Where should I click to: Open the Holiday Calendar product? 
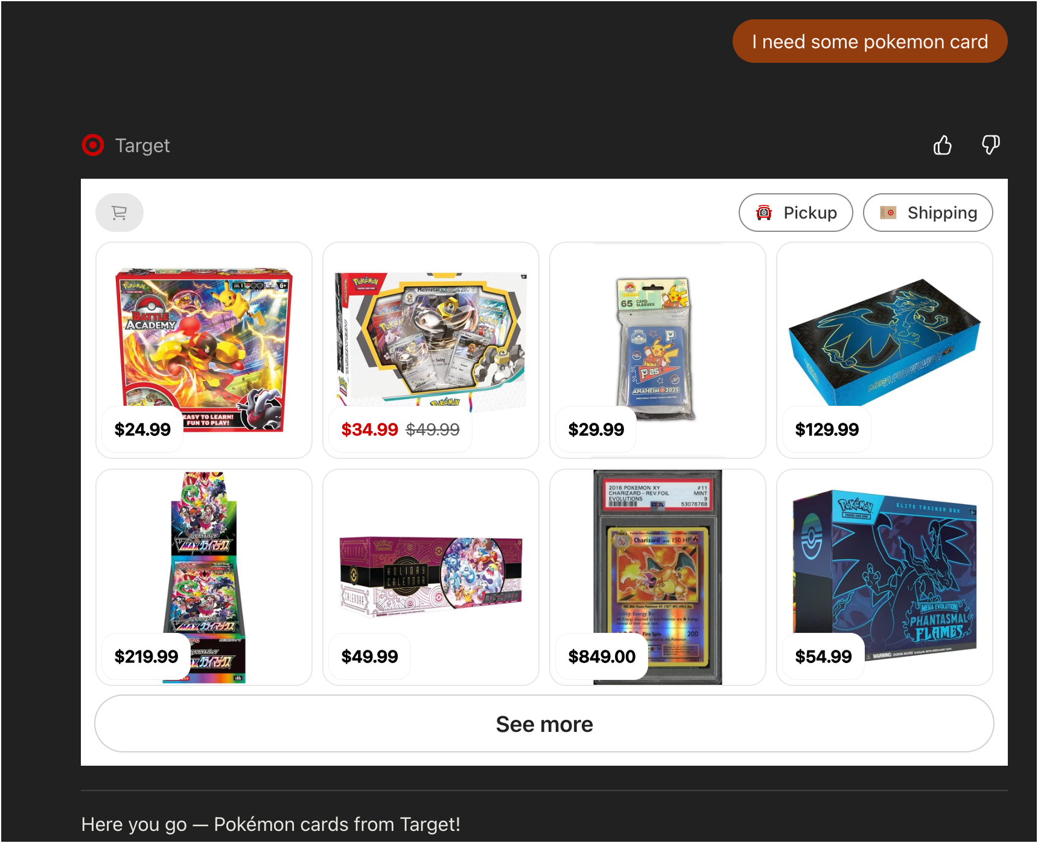pyautogui.click(x=431, y=577)
